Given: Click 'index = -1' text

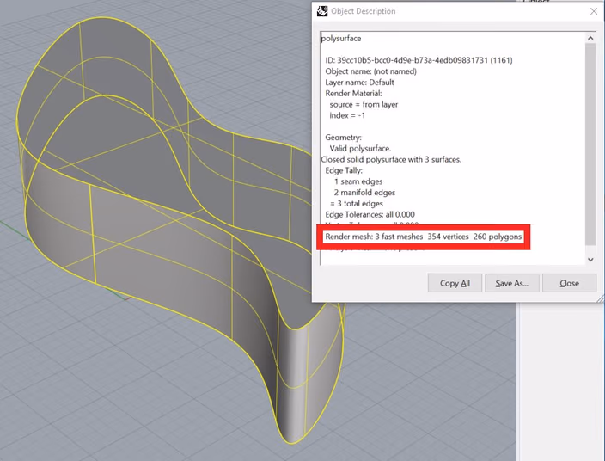Looking at the screenshot, I should coord(347,115).
